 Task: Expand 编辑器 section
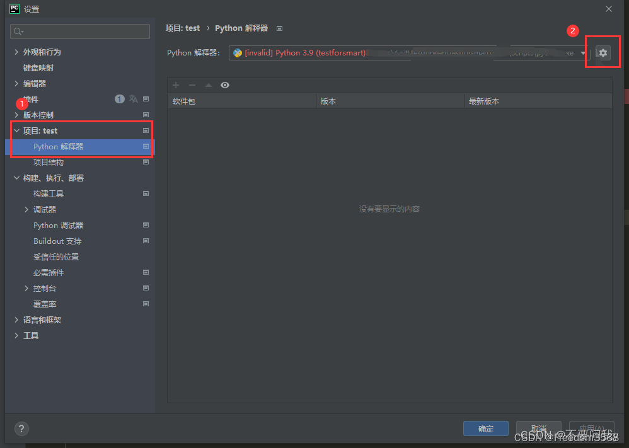(x=16, y=83)
